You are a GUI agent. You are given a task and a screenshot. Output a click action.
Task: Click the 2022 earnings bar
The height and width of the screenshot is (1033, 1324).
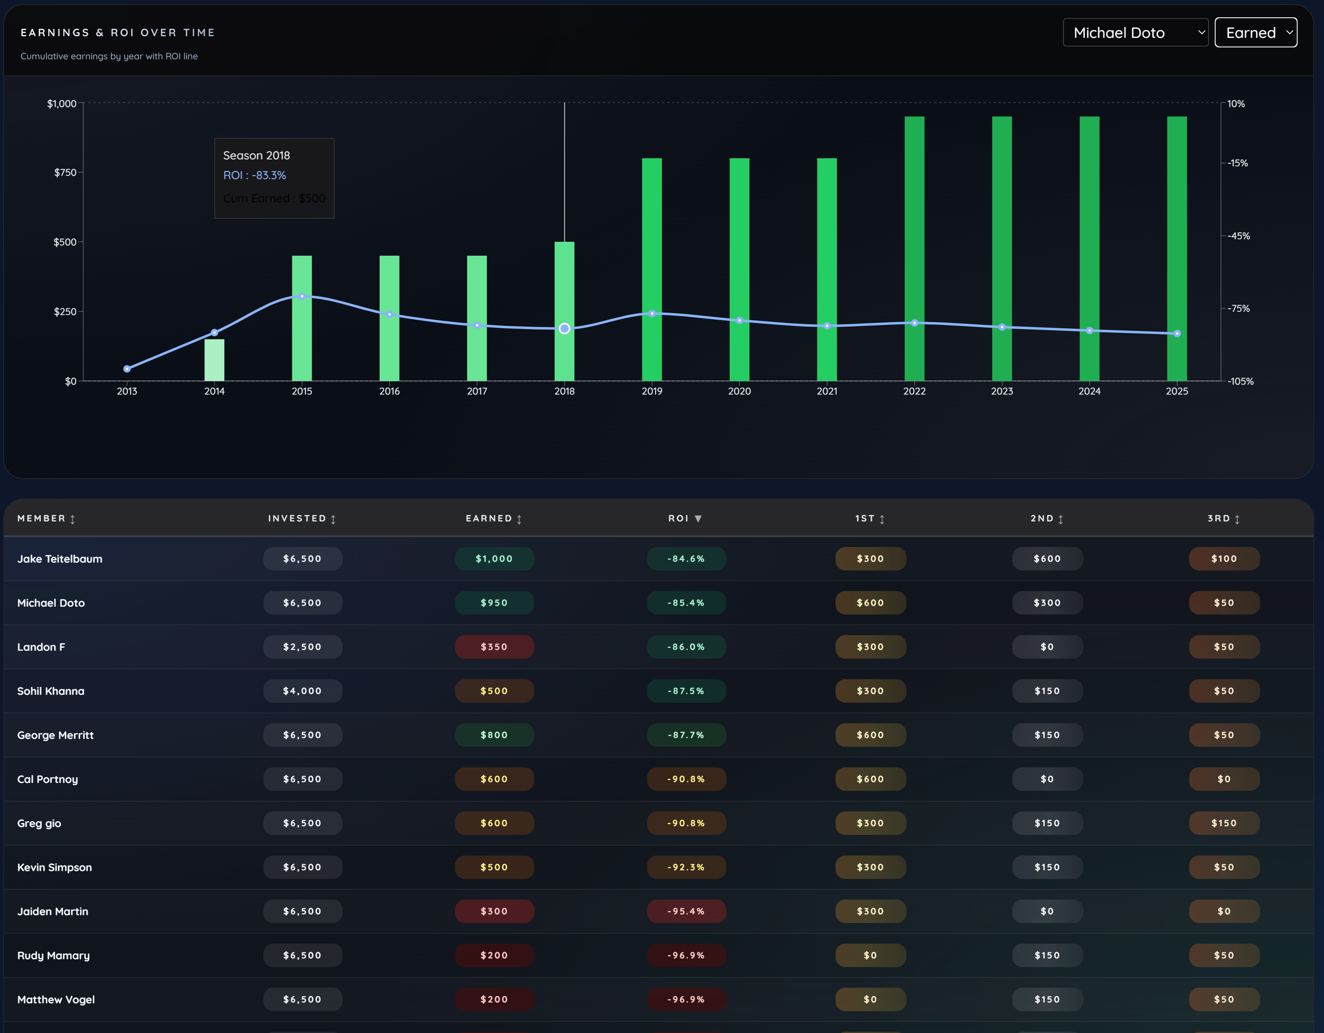pos(914,248)
